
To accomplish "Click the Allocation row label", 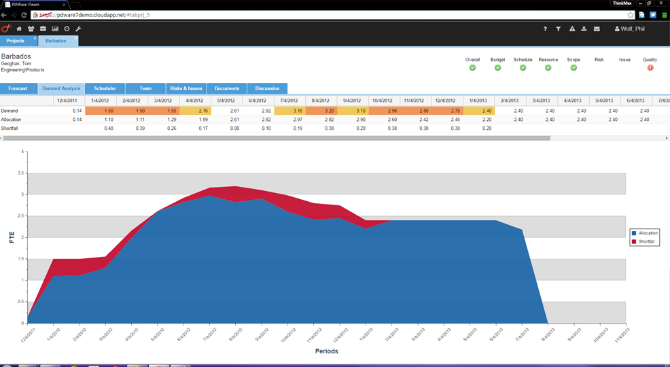I will pyautogui.click(x=11, y=120).
